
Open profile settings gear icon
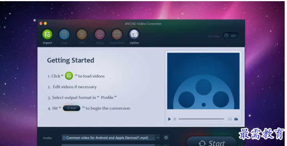[166, 137]
